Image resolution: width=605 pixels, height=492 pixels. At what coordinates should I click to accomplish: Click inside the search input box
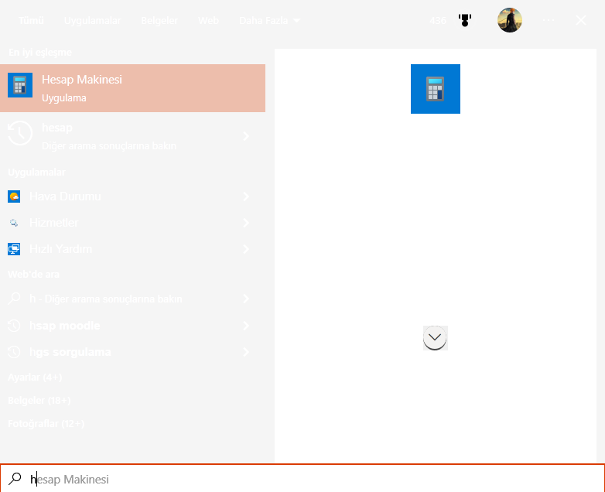[x=302, y=479]
